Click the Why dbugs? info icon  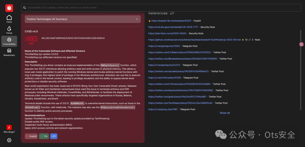pyautogui.click(x=9, y=127)
